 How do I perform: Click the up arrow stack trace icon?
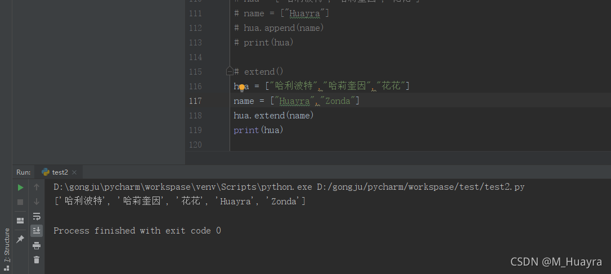[37, 187]
